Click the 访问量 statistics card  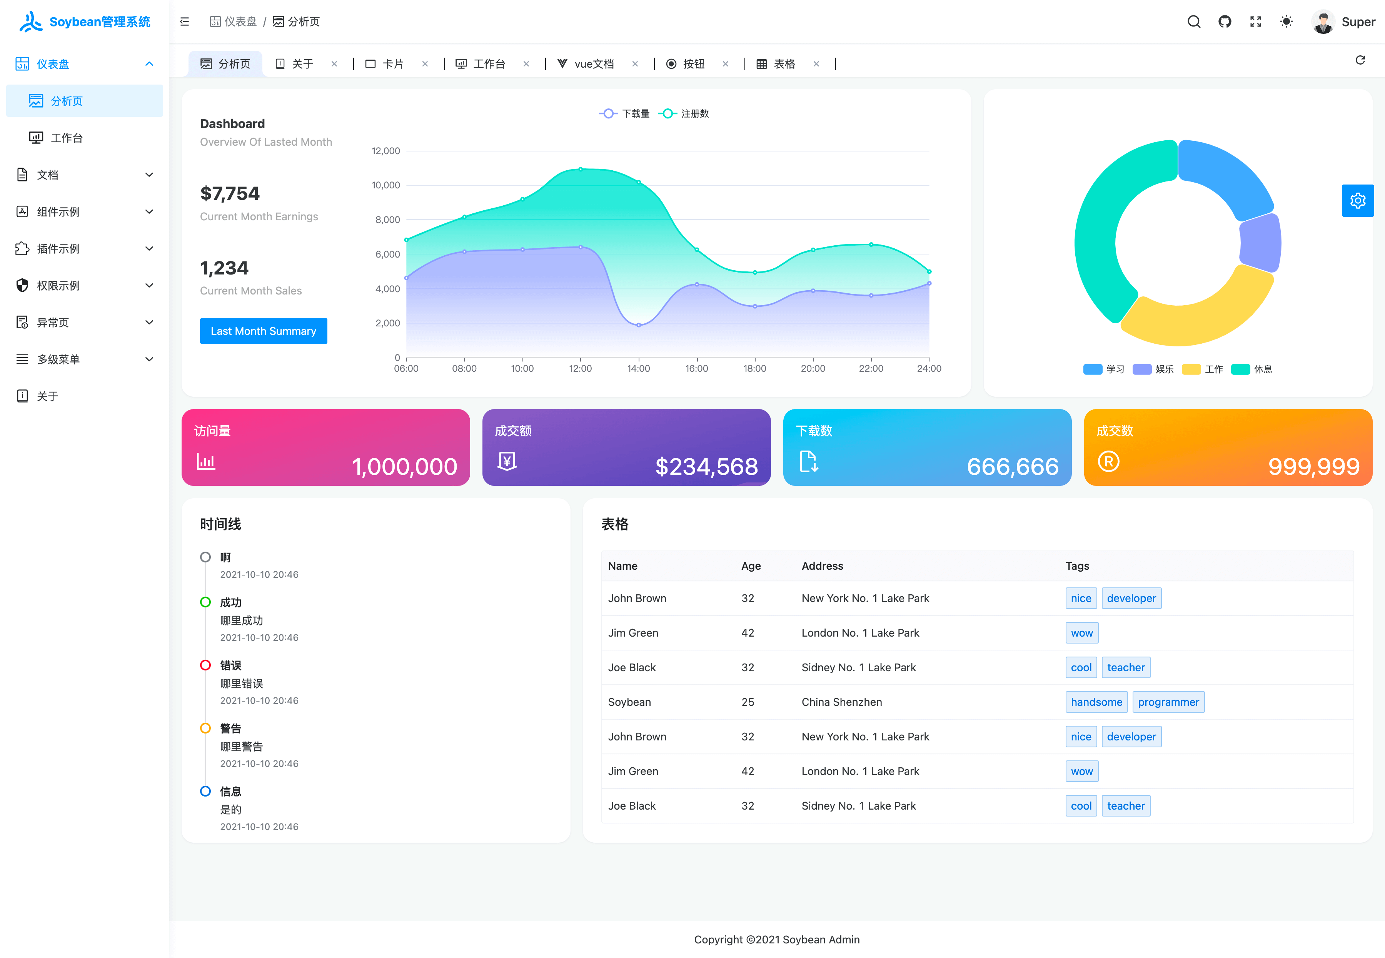[325, 447]
